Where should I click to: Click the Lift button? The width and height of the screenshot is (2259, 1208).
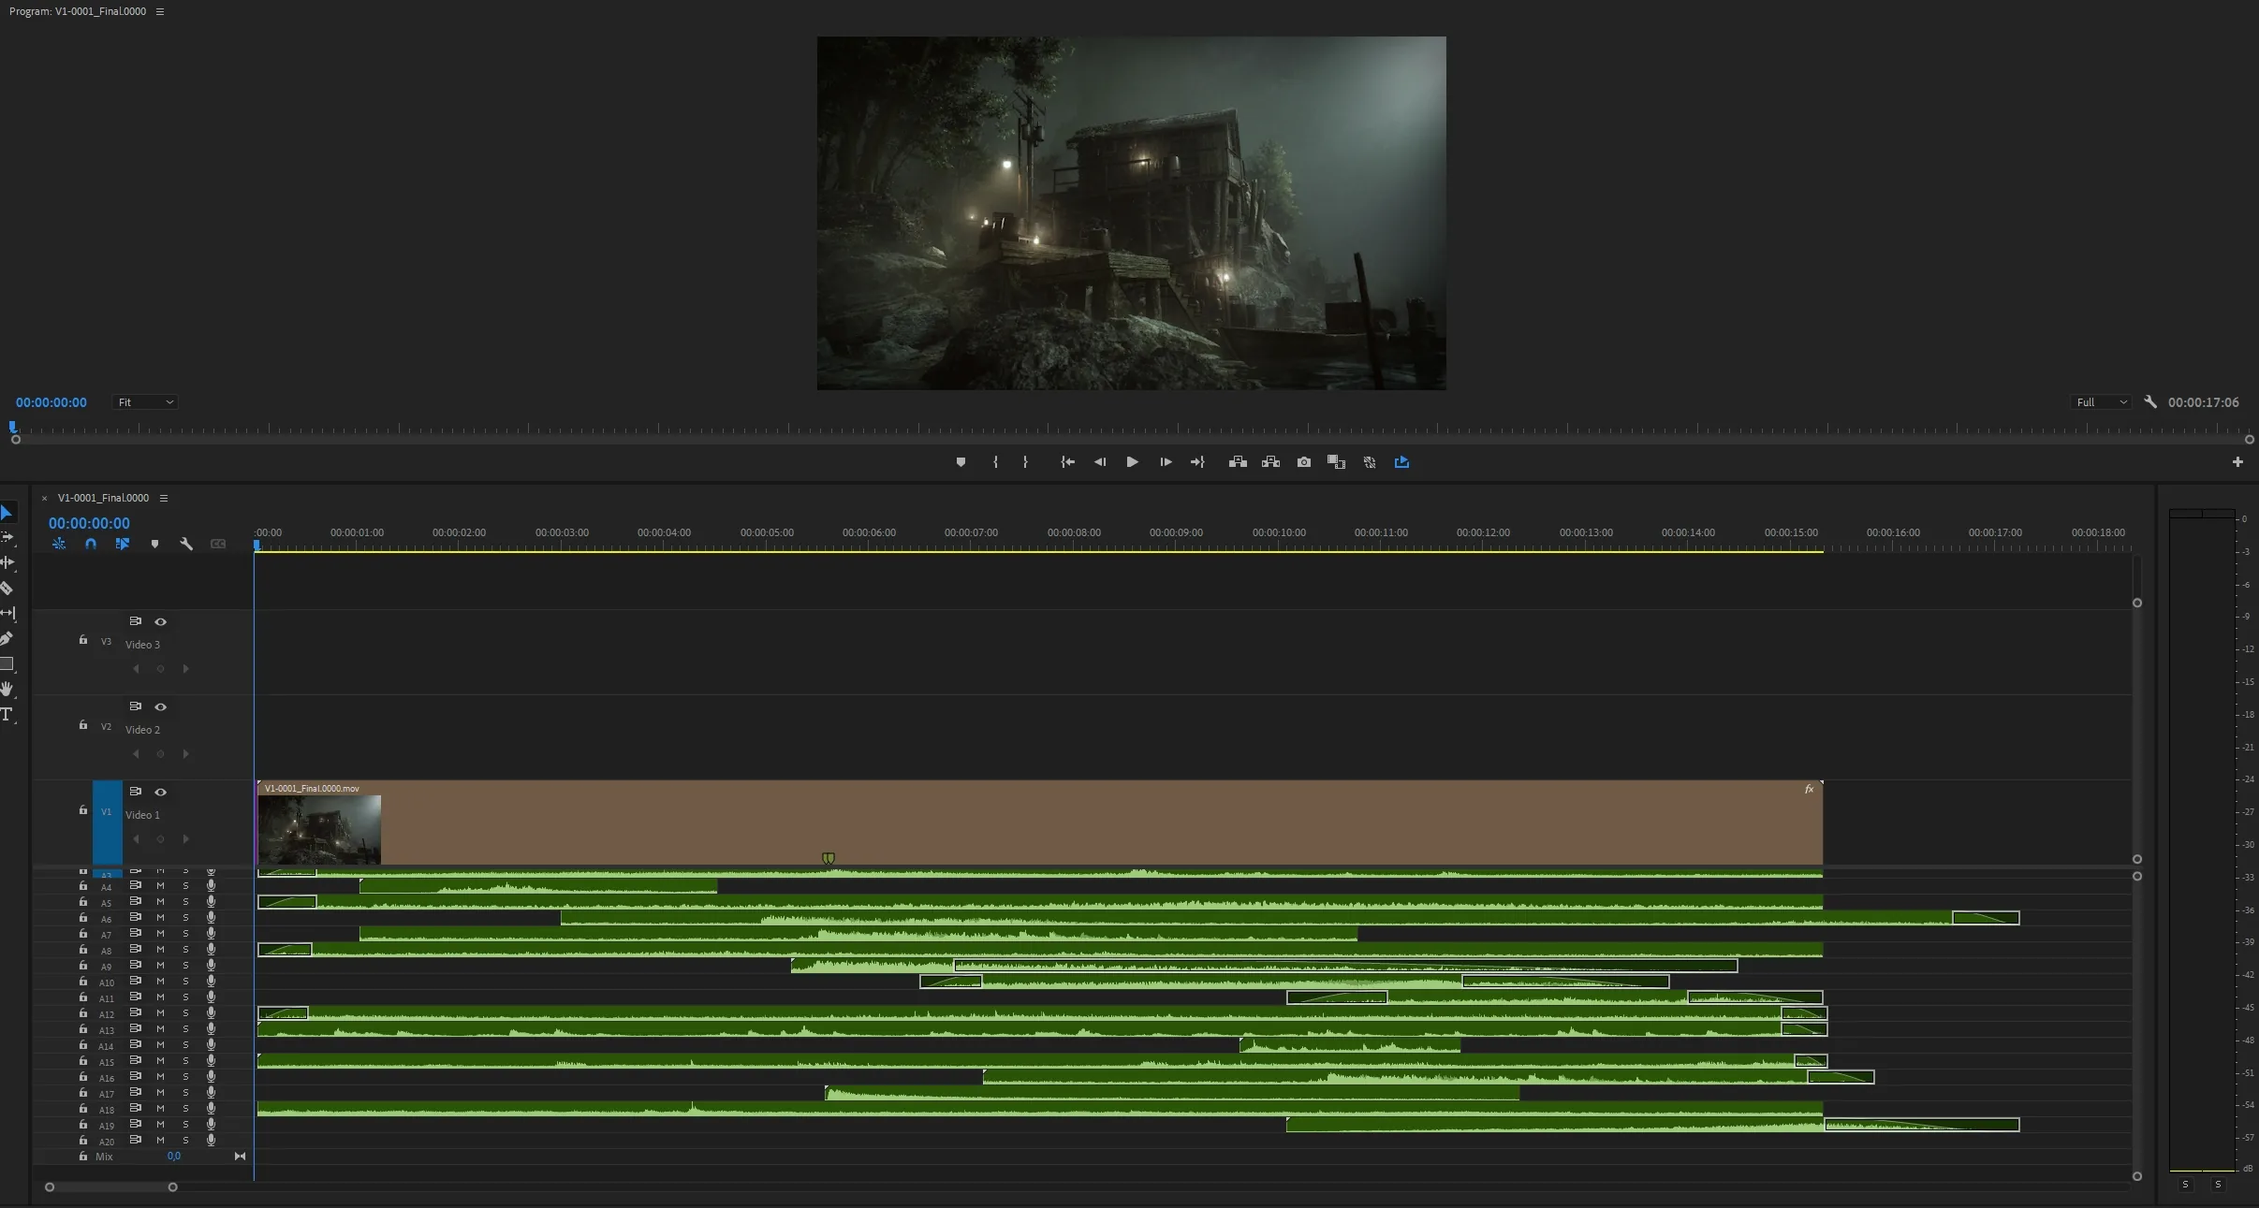click(1238, 462)
